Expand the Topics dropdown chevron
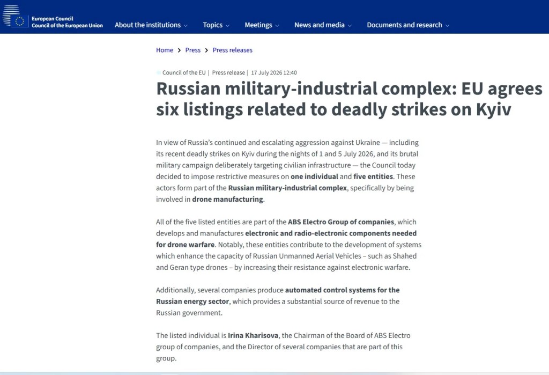The height and width of the screenshot is (375, 549). [x=227, y=26]
